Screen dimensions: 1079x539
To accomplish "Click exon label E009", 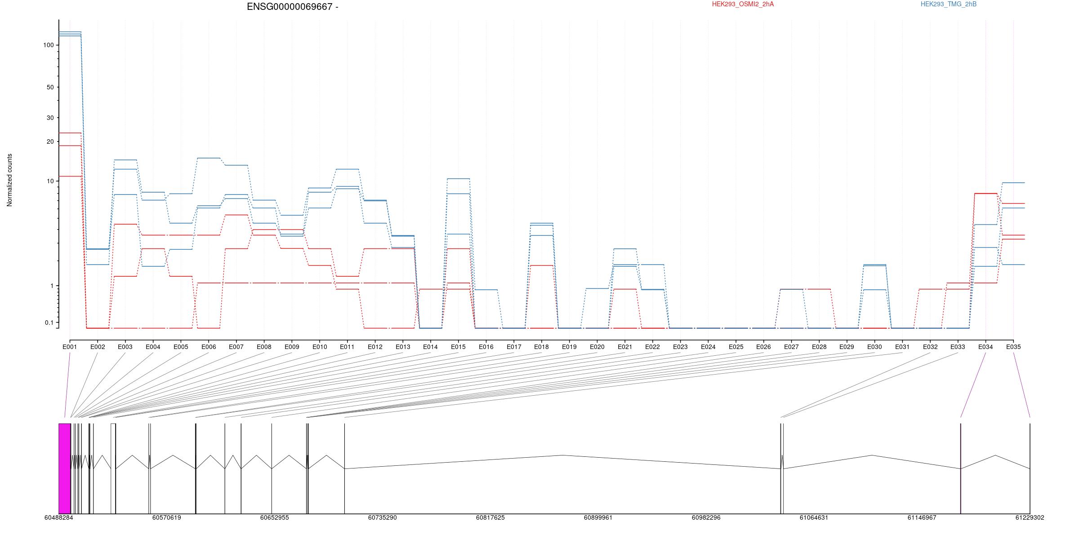I will coord(292,347).
